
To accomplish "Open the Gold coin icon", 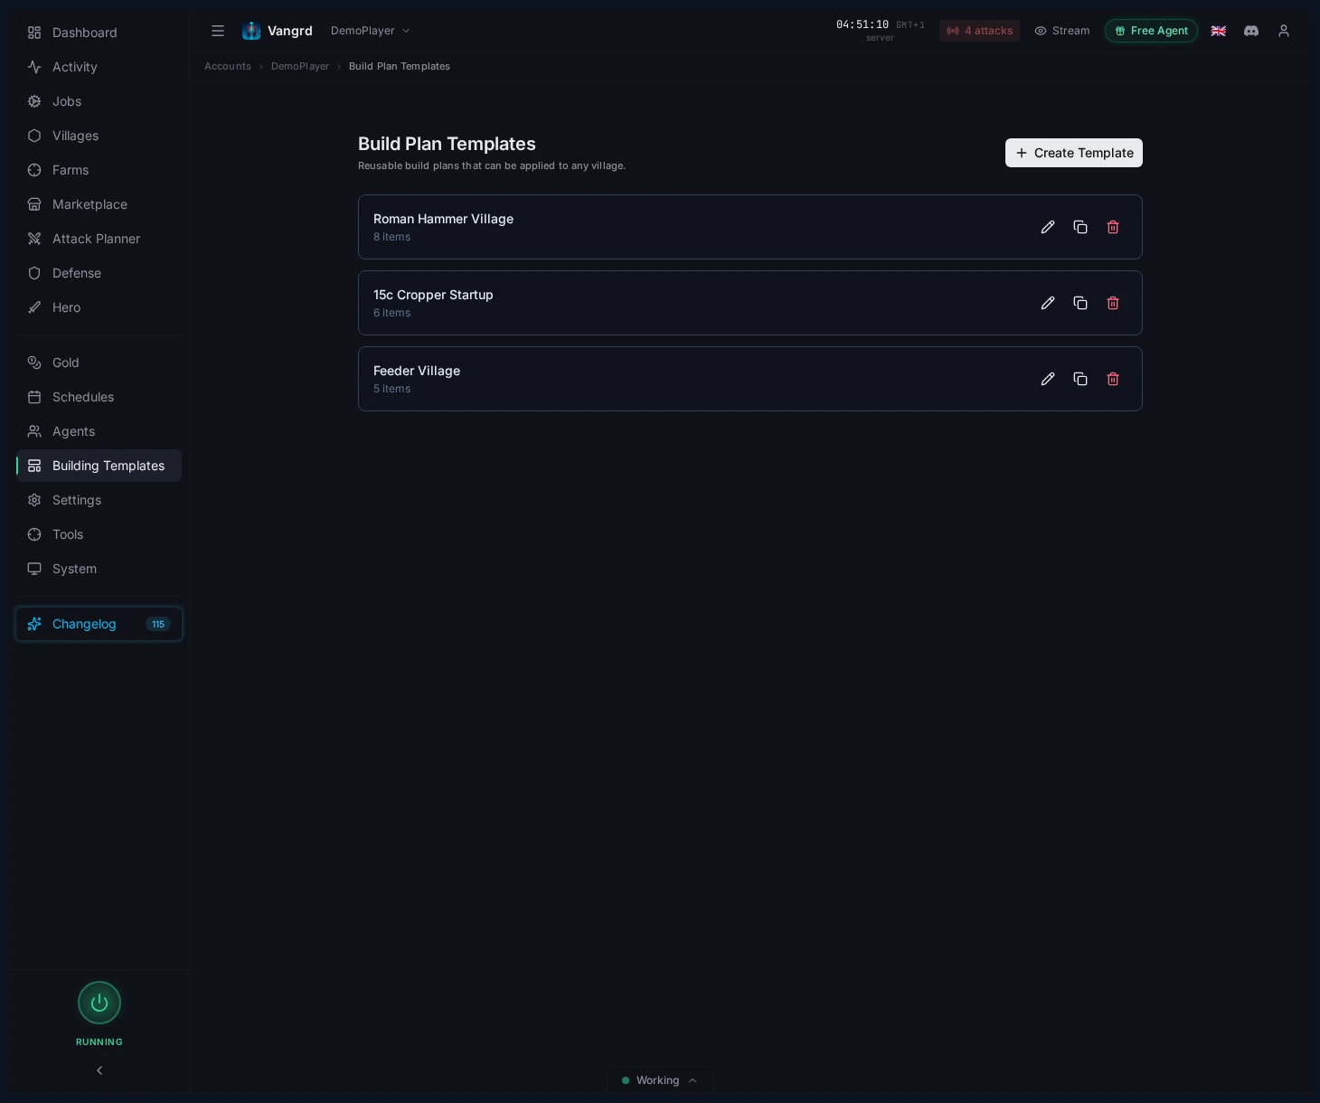I will [33, 363].
